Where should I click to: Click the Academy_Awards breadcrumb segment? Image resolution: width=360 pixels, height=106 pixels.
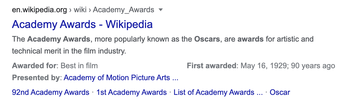tap(124, 10)
